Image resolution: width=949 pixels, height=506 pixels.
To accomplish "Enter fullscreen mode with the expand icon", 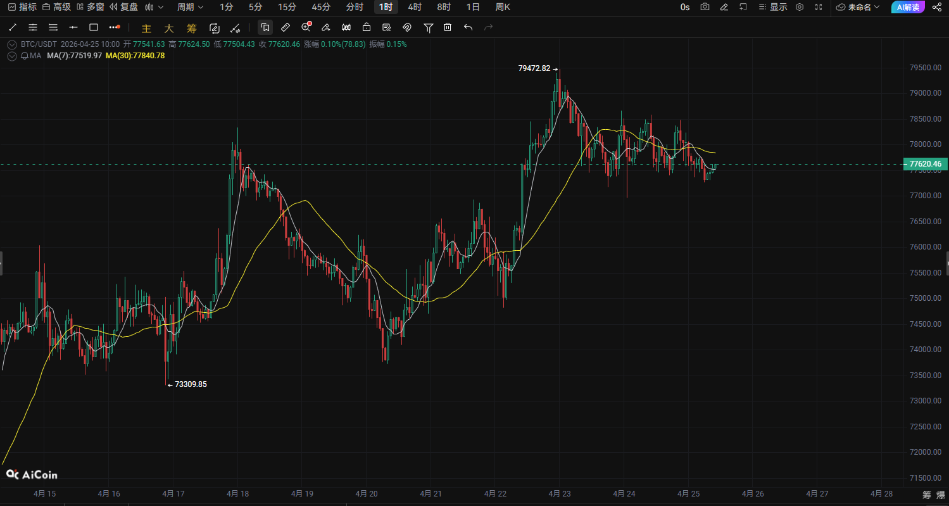I will coord(819,7).
